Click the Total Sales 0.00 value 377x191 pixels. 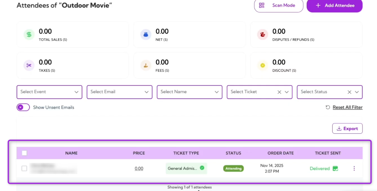tap(45, 32)
